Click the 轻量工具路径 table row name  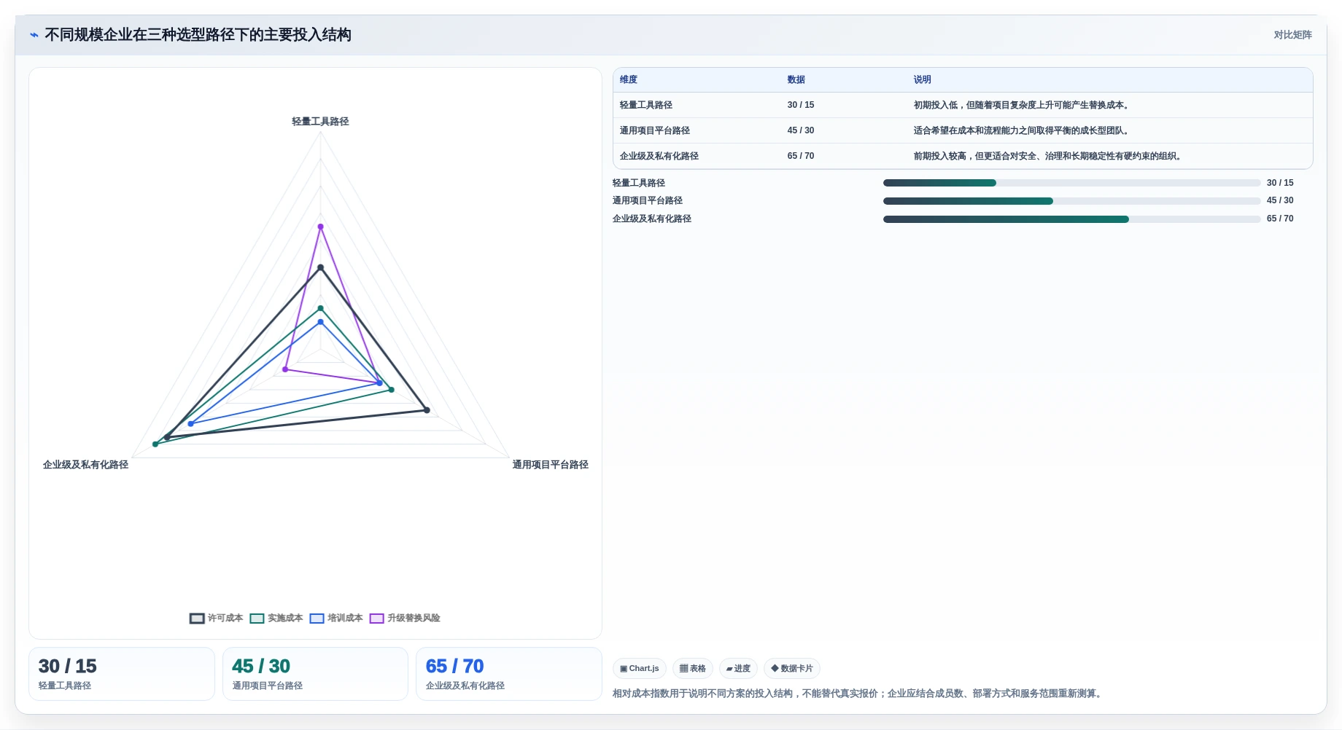[x=646, y=105]
